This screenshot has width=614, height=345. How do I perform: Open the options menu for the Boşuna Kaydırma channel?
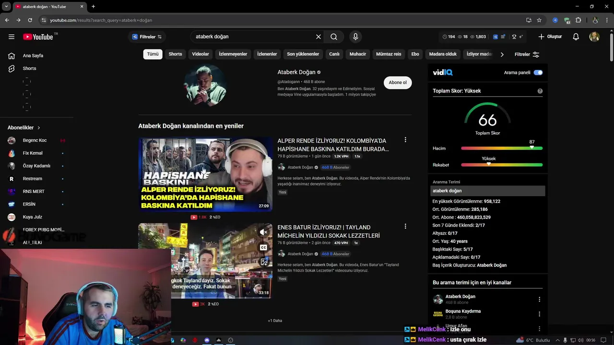pyautogui.click(x=539, y=314)
